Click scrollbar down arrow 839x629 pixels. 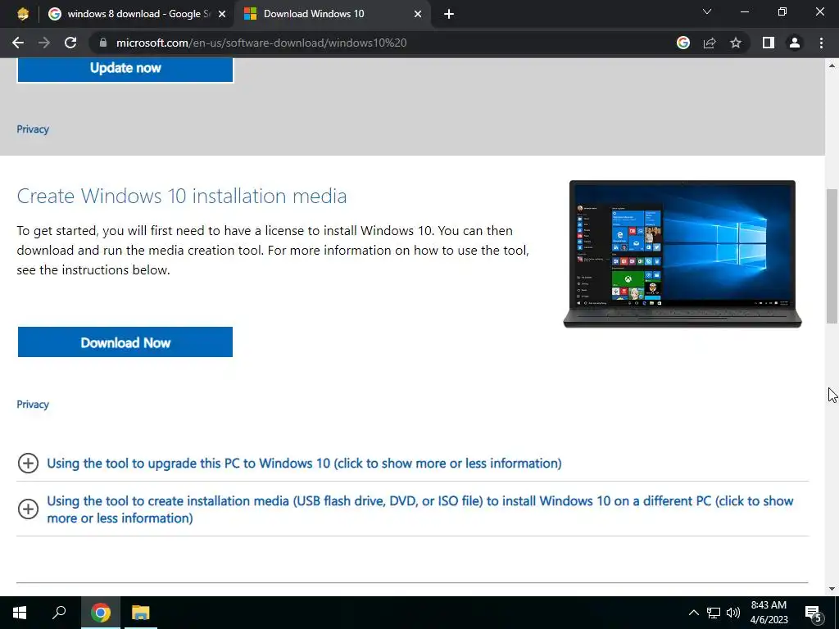click(832, 589)
